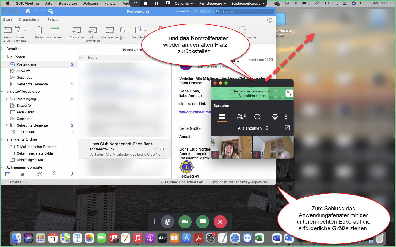Pop out the webcam view in GoToMeeting
The width and height of the screenshot is (396, 247).
[x=287, y=128]
